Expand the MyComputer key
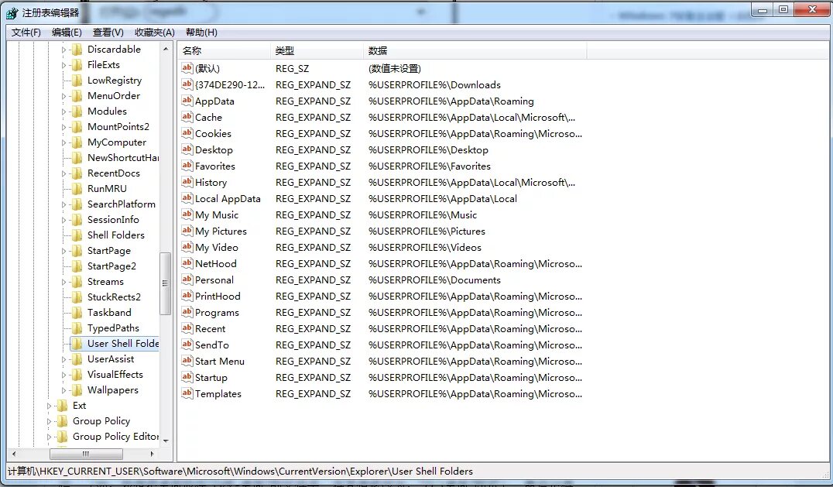833x487 pixels. pos(63,142)
